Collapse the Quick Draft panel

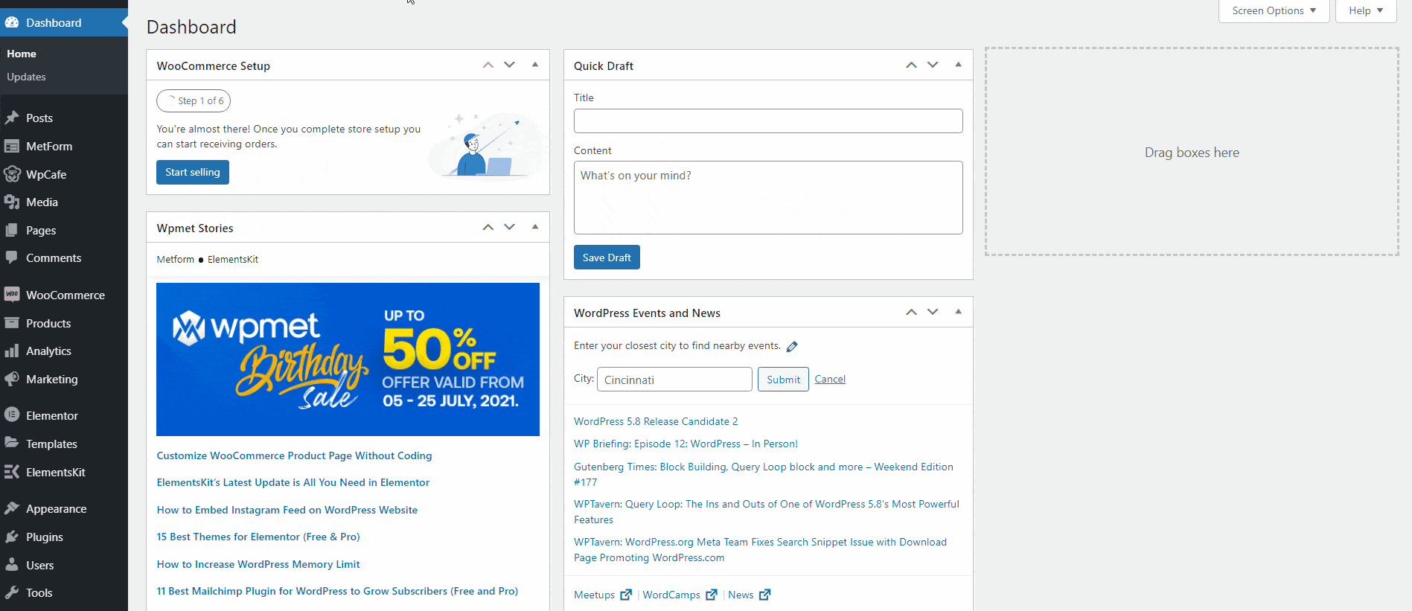pos(958,65)
